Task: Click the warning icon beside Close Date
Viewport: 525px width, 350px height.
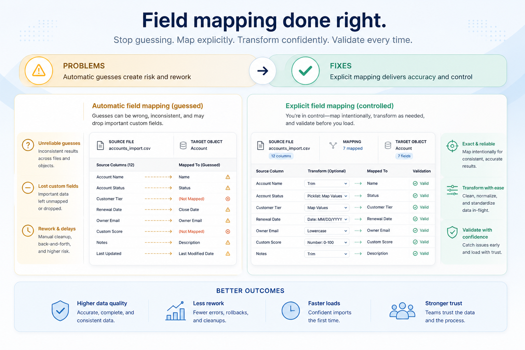Action: point(228,210)
